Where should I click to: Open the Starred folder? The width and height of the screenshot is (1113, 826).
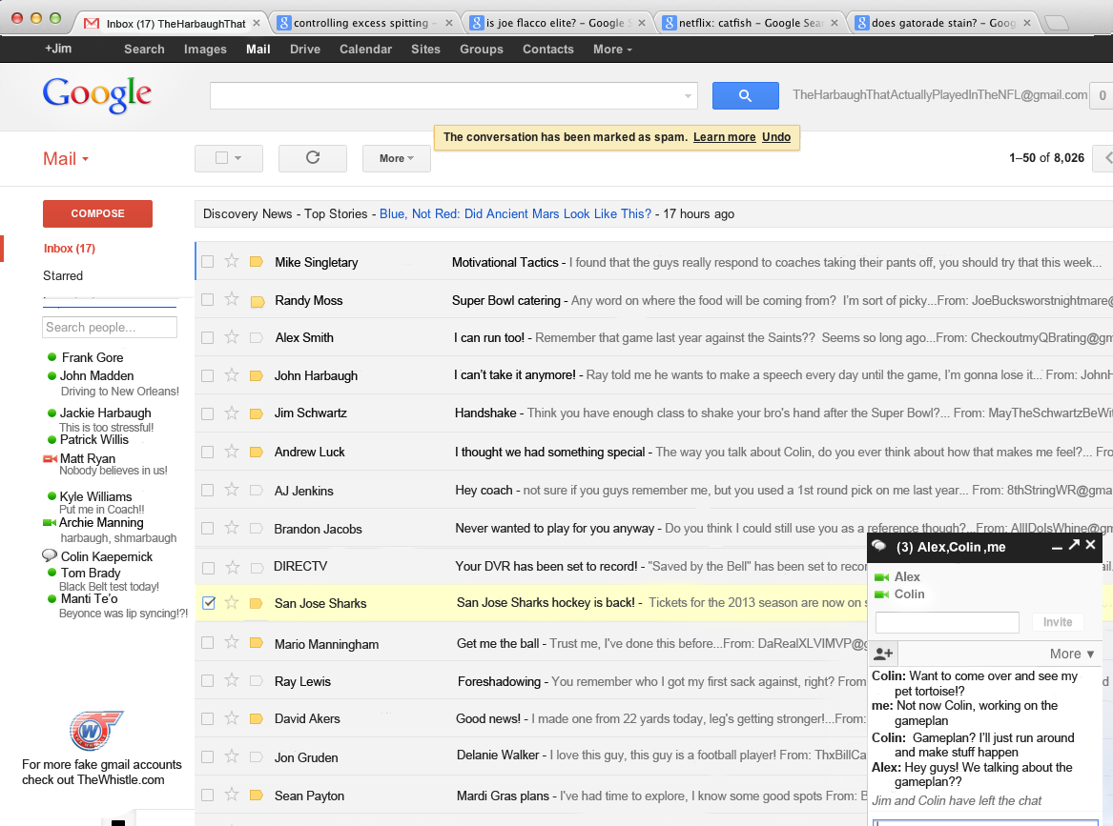[x=62, y=275]
